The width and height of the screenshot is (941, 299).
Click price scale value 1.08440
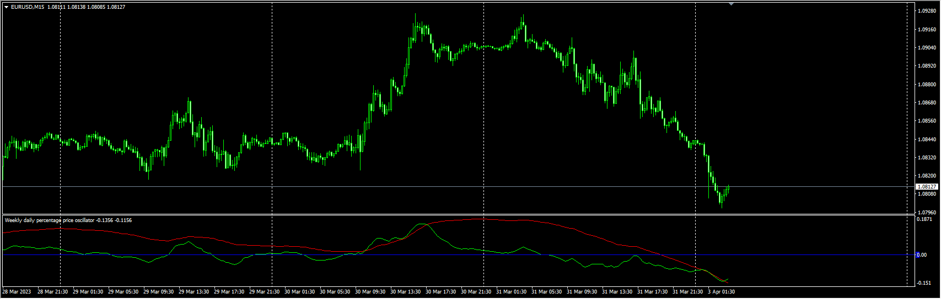(926, 140)
